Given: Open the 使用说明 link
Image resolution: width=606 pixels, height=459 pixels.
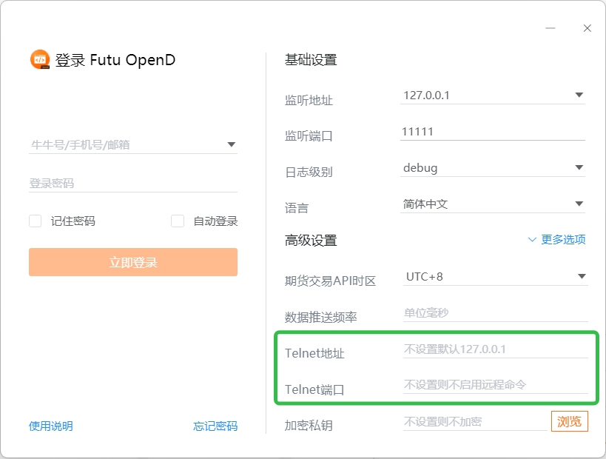Looking at the screenshot, I should [51, 426].
